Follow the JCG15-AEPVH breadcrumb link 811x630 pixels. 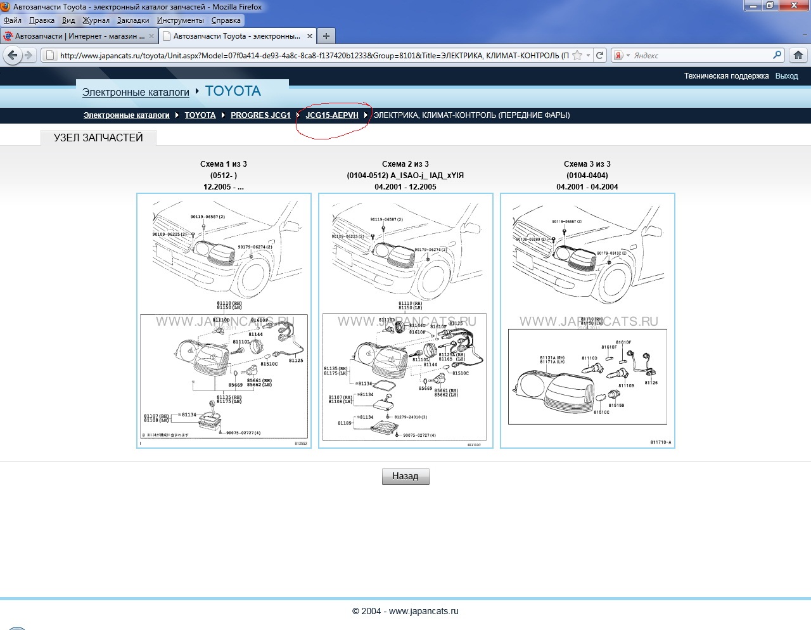tap(332, 115)
